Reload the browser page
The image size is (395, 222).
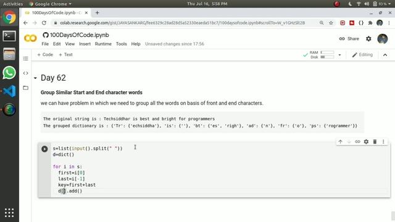[44, 23]
